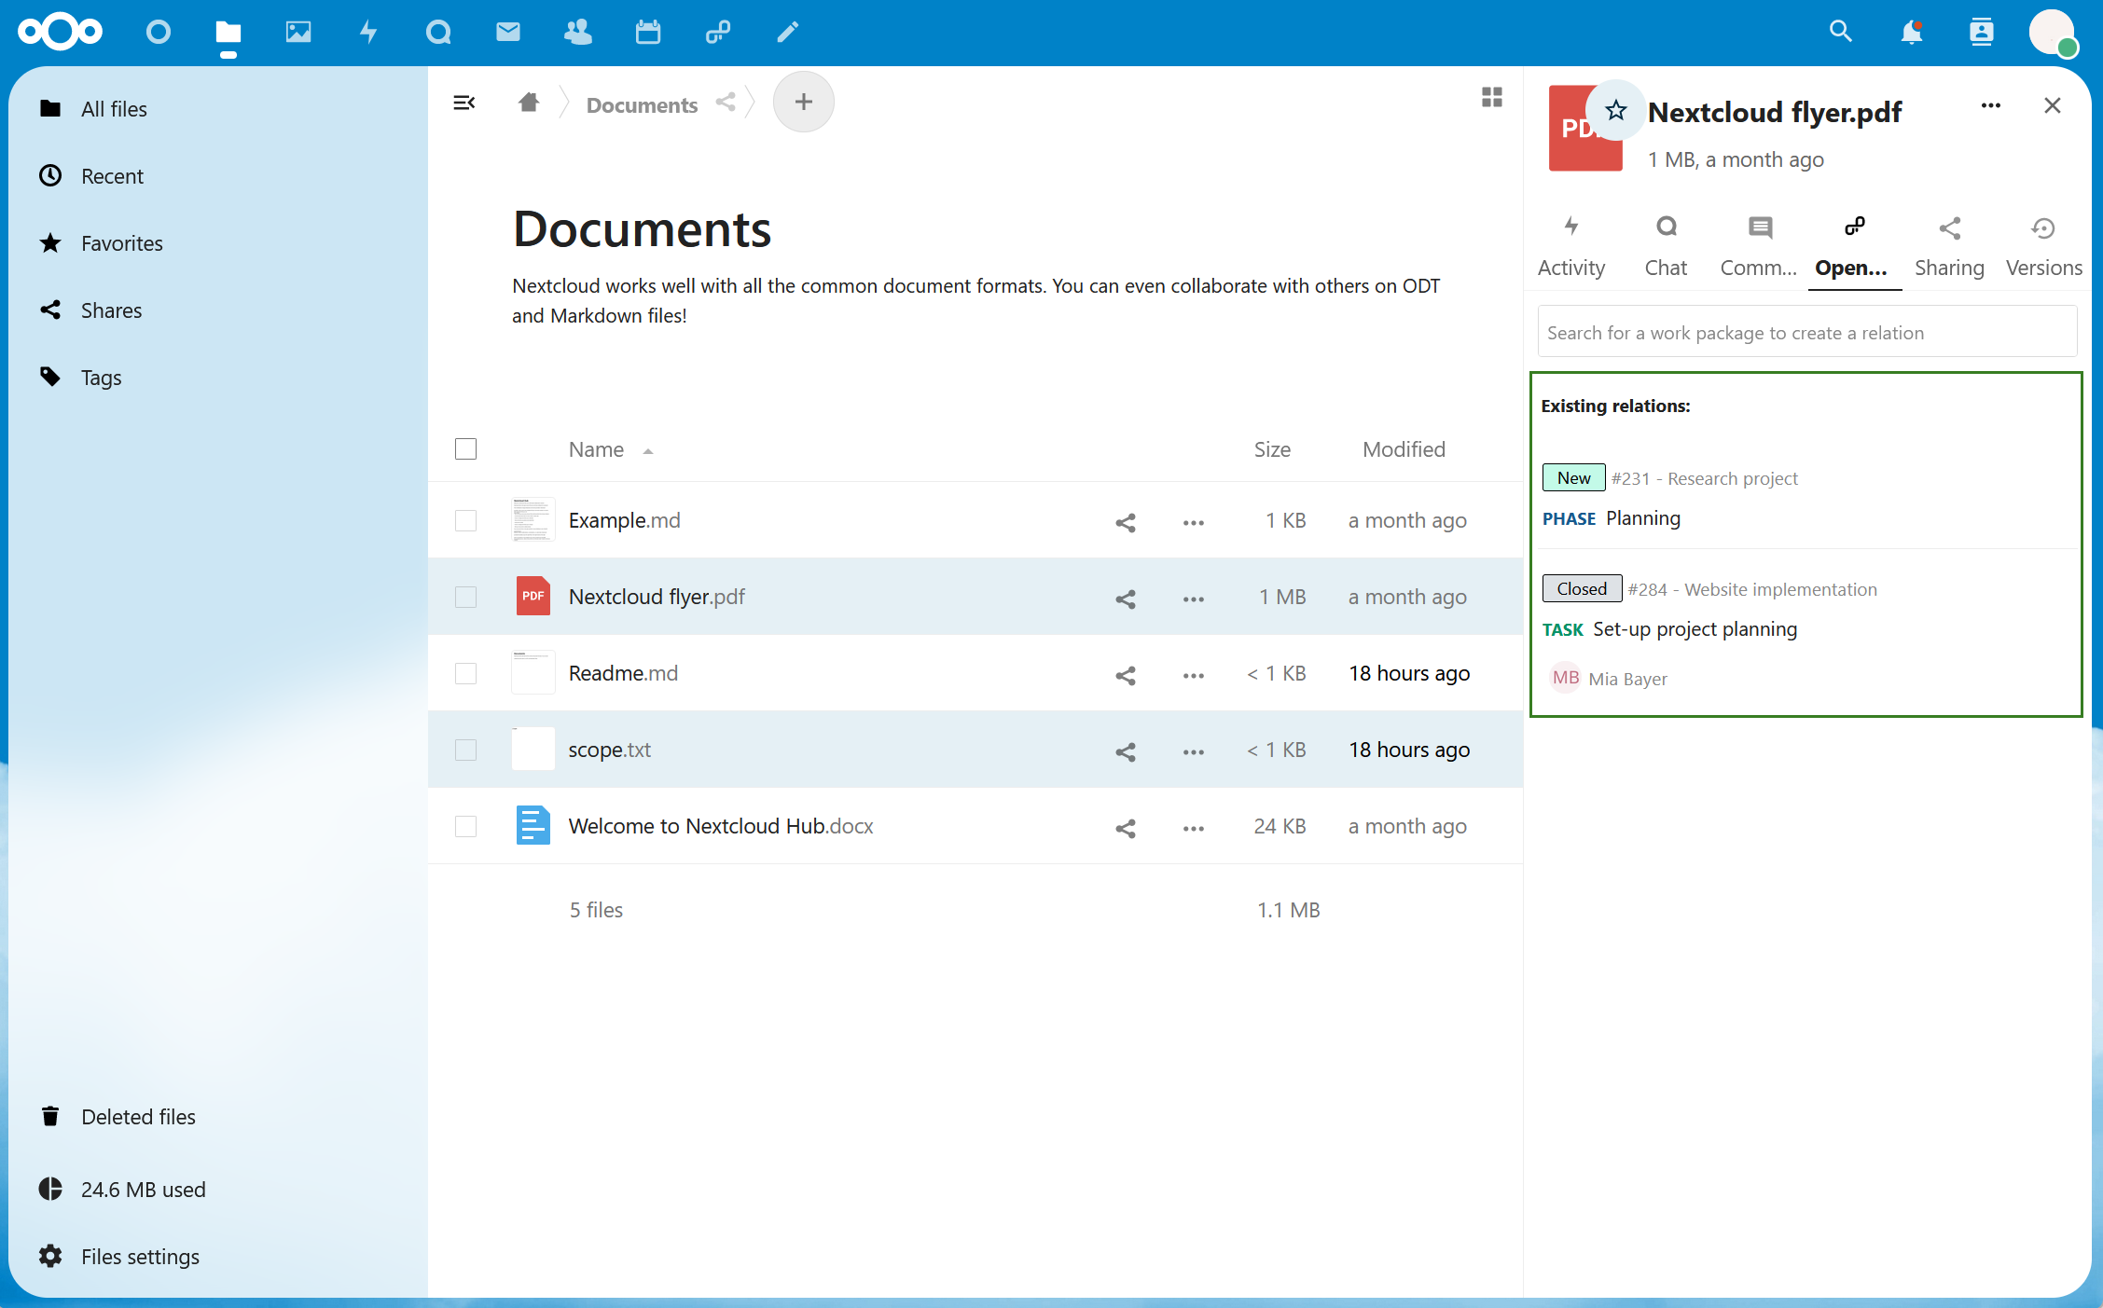Check the Example.md file checkbox
Screen dimensions: 2103x1308
[465, 520]
